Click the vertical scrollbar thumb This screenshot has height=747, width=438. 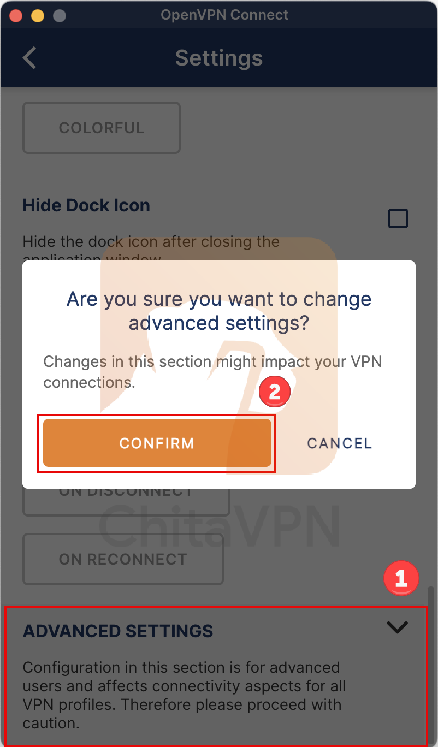[431, 666]
